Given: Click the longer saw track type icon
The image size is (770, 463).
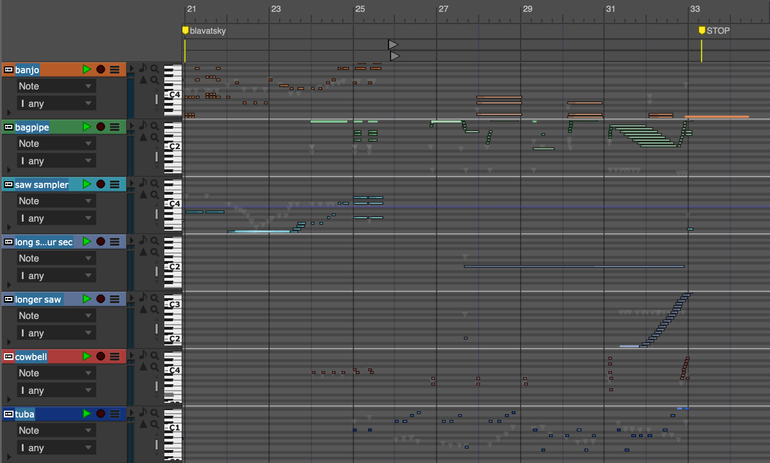Looking at the screenshot, I should [x=8, y=299].
